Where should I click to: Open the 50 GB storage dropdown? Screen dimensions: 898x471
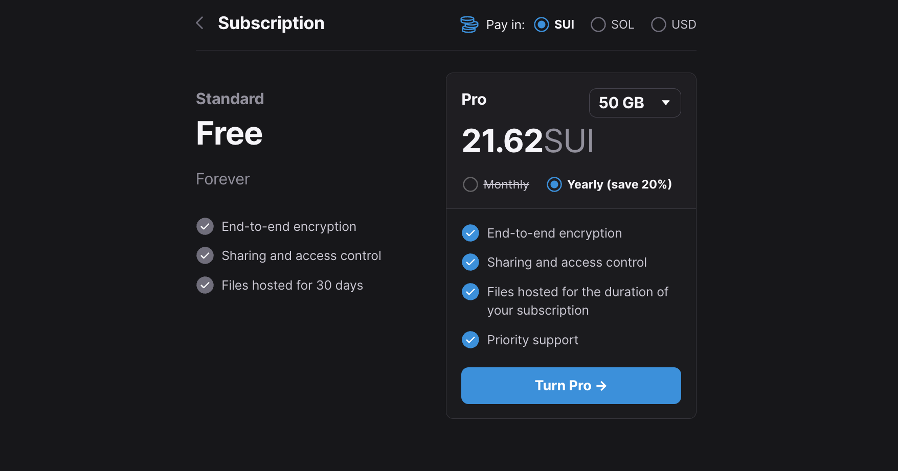click(635, 103)
